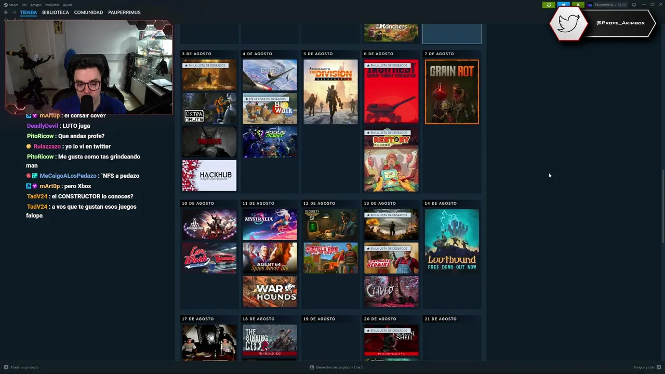The width and height of the screenshot is (665, 374).
Task: Open the Rogue Point game card
Action: 270,142
